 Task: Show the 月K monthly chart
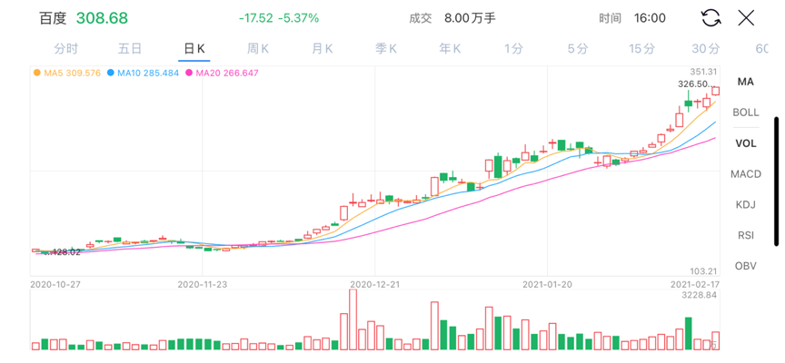[323, 49]
